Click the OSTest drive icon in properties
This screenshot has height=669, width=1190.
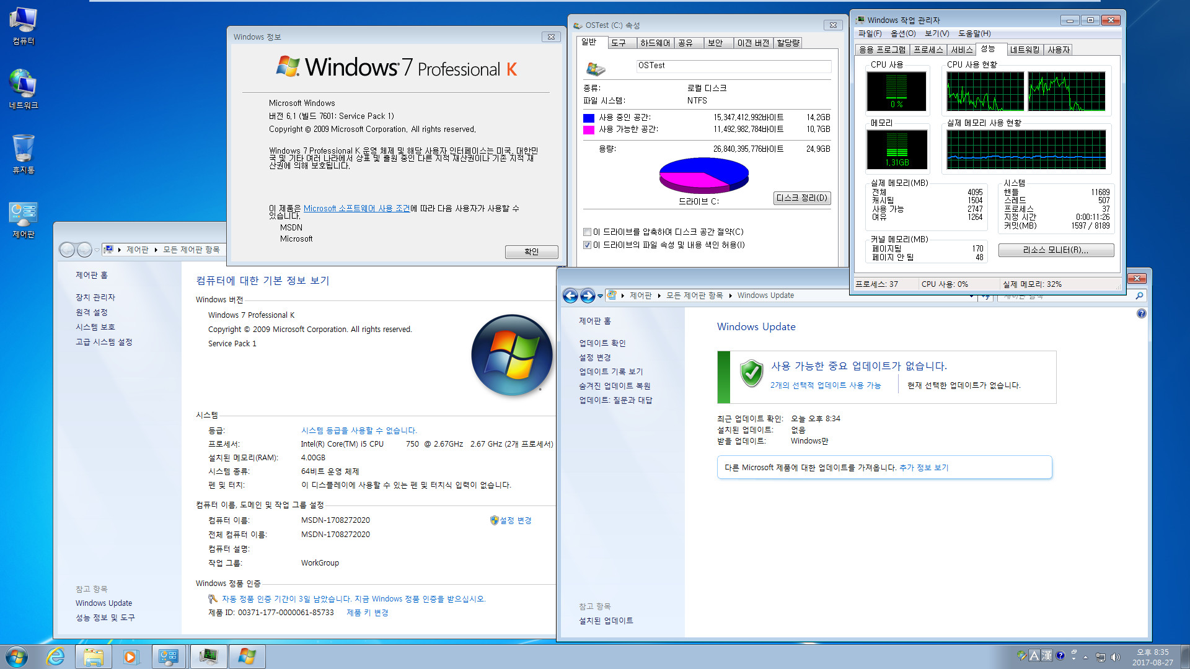[596, 68]
